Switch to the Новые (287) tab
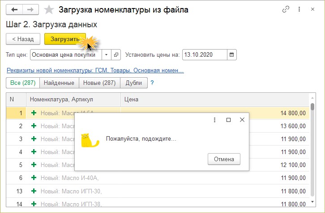Viewport: 325px width, 213px height. (x=99, y=83)
